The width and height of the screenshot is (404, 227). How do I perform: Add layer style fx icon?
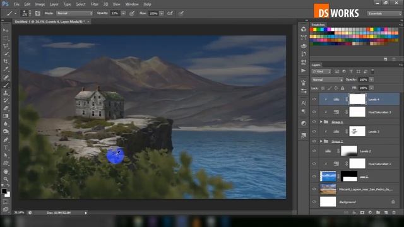pos(354,212)
